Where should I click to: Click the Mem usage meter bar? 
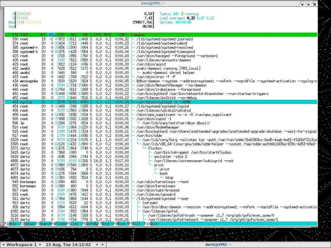click(x=81, y=22)
